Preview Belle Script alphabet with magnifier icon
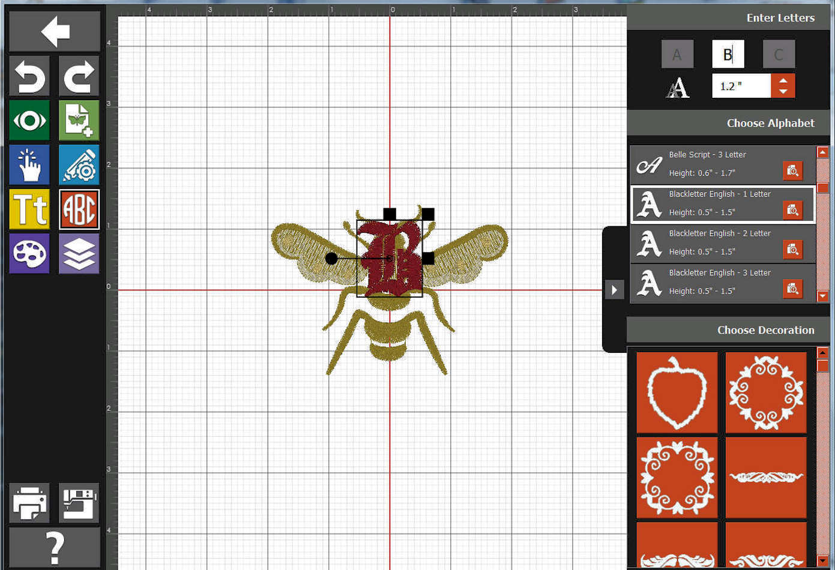 point(792,171)
